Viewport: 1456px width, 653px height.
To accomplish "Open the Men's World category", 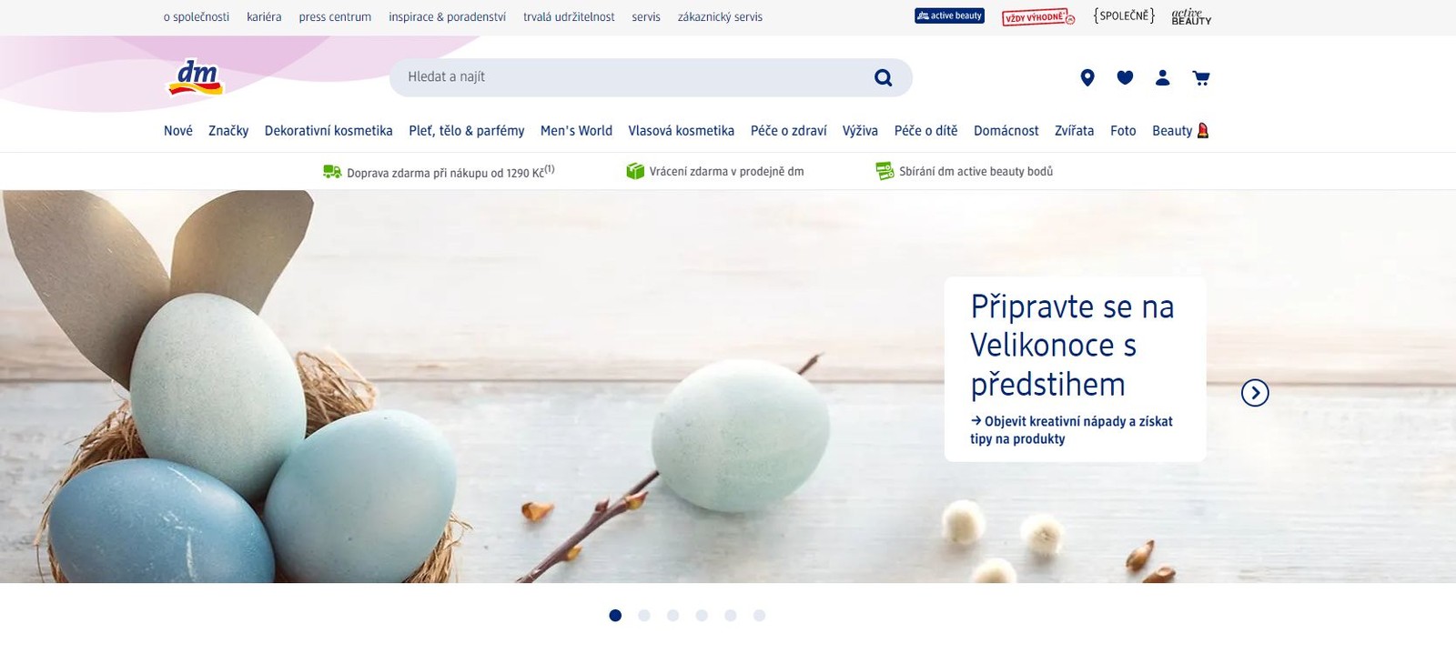I will [x=576, y=131].
